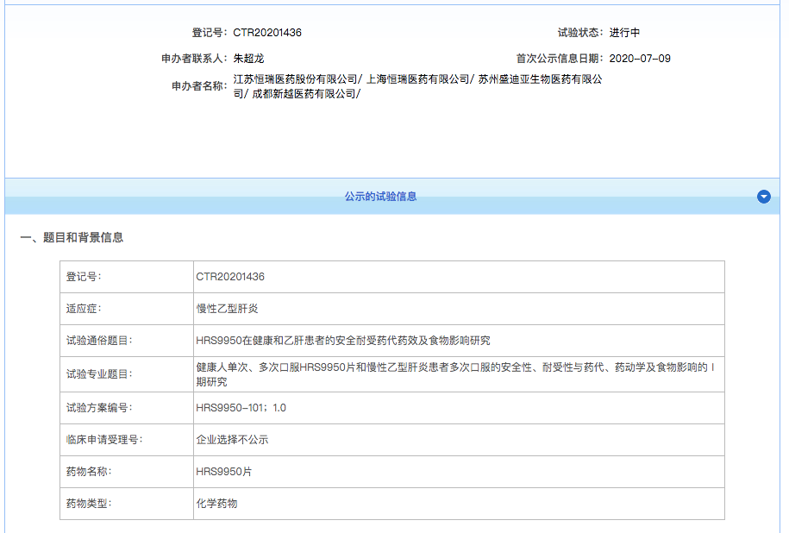This screenshot has width=789, height=533.
Task: Click first publication date 2020-07-09
Action: [x=640, y=59]
